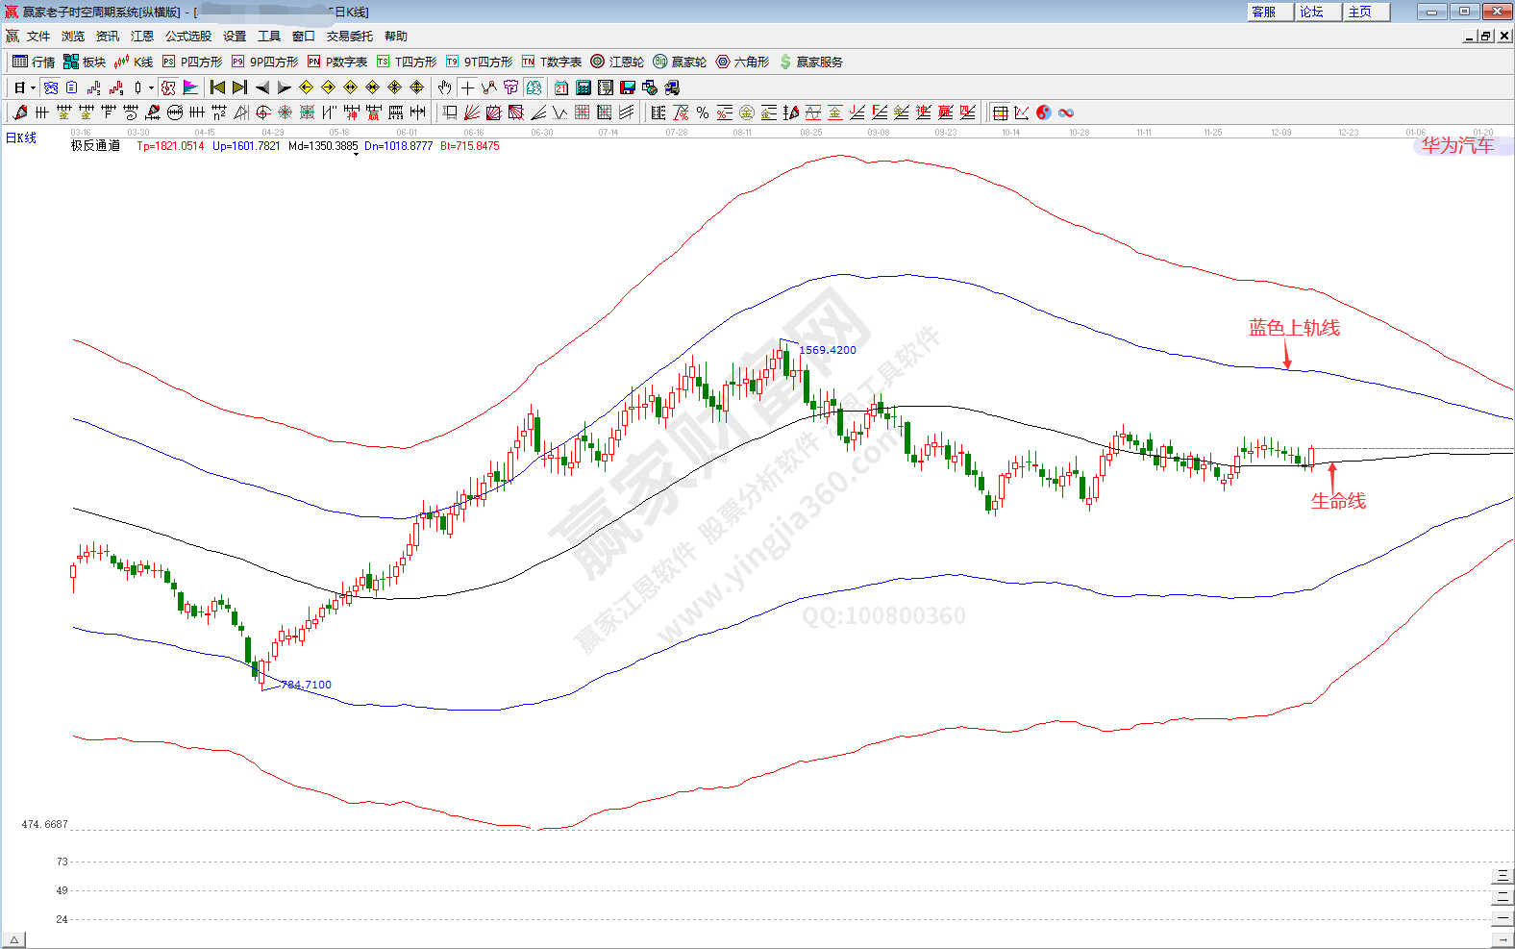Click the 六角形 hexagon toolbar button

click(x=742, y=62)
